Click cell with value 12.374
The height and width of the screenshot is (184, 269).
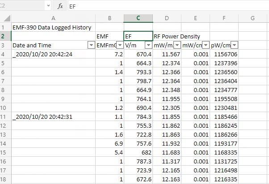coord(167,63)
